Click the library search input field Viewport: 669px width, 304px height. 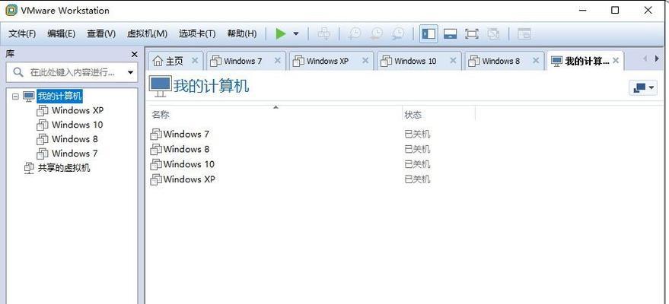click(x=72, y=72)
